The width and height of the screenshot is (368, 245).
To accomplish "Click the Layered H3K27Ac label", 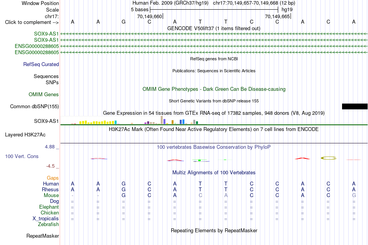I will 25,135.
